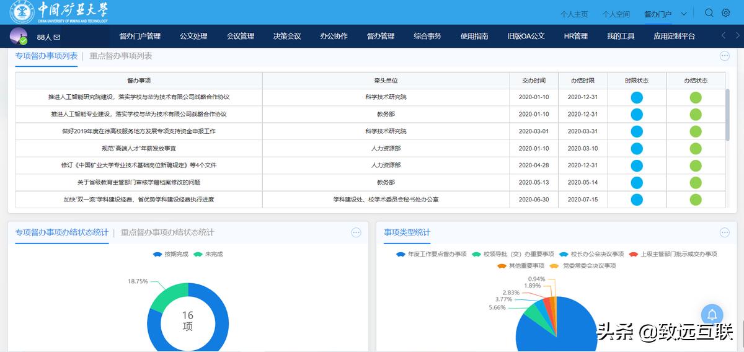The height and width of the screenshot is (352, 744).
Task: Open more options for 事项类型统计 panel
Action: click(x=725, y=232)
